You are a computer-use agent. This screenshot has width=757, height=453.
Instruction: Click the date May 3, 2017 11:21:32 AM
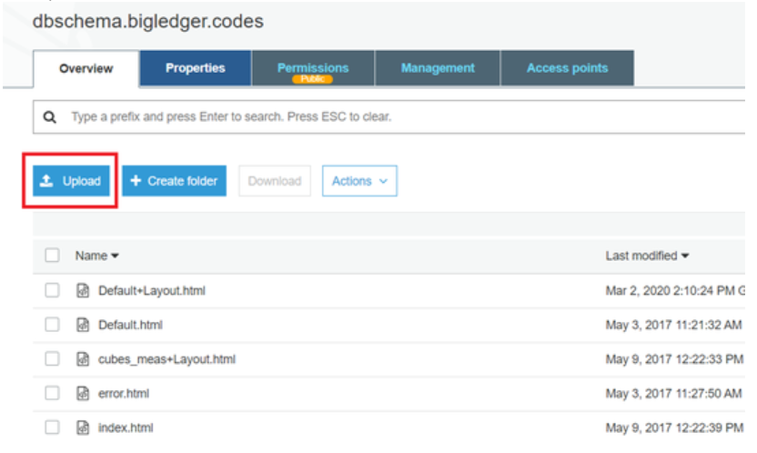click(x=673, y=325)
